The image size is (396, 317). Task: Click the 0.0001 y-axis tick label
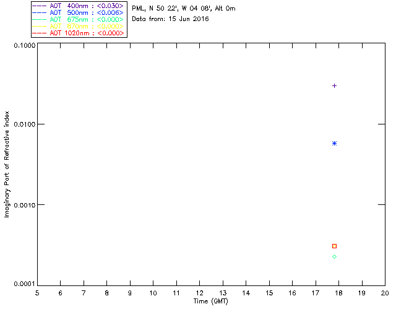click(x=25, y=284)
